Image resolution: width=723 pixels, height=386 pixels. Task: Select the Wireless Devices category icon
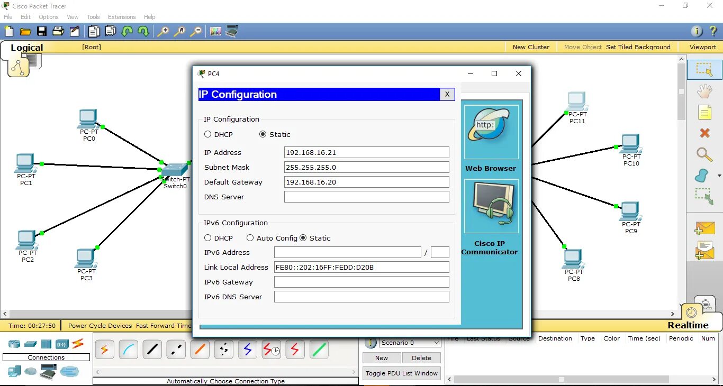(62, 344)
